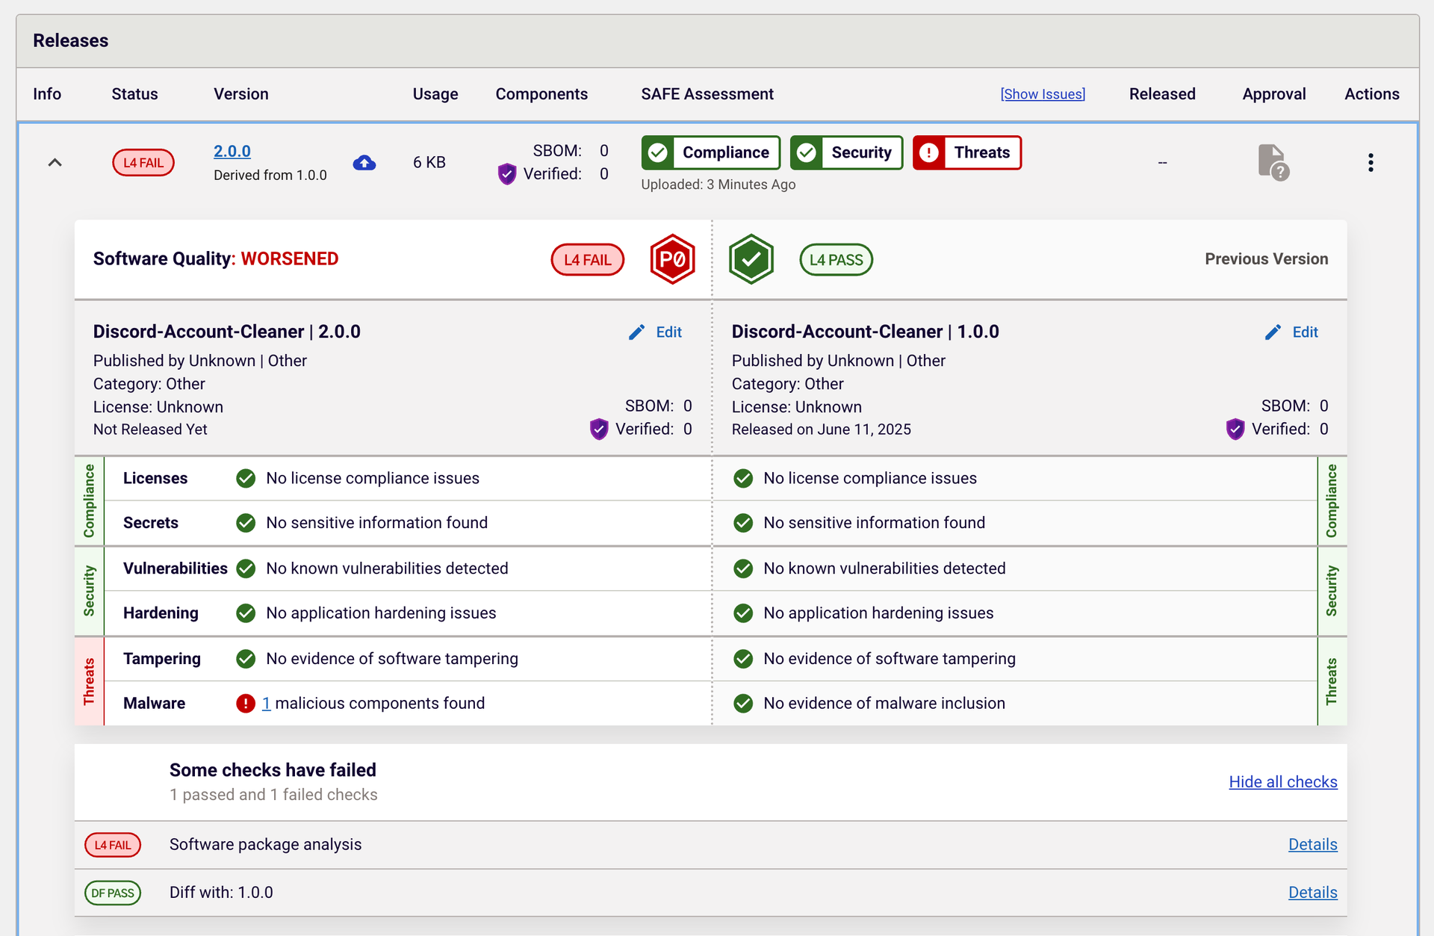Open the three-dot actions menu
The image size is (1434, 936).
[1371, 163]
